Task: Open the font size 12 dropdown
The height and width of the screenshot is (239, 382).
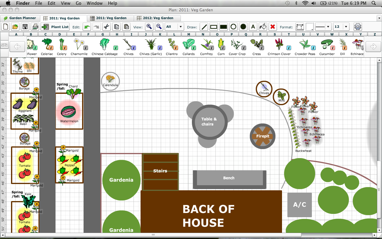Action: click(341, 27)
